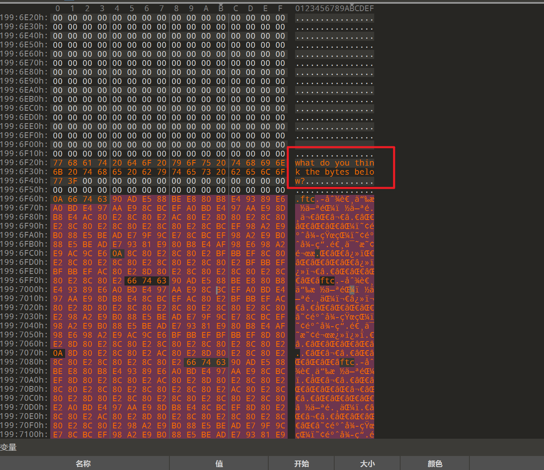
Task: Click row address 199:6F20h
Action: click(x=24, y=163)
